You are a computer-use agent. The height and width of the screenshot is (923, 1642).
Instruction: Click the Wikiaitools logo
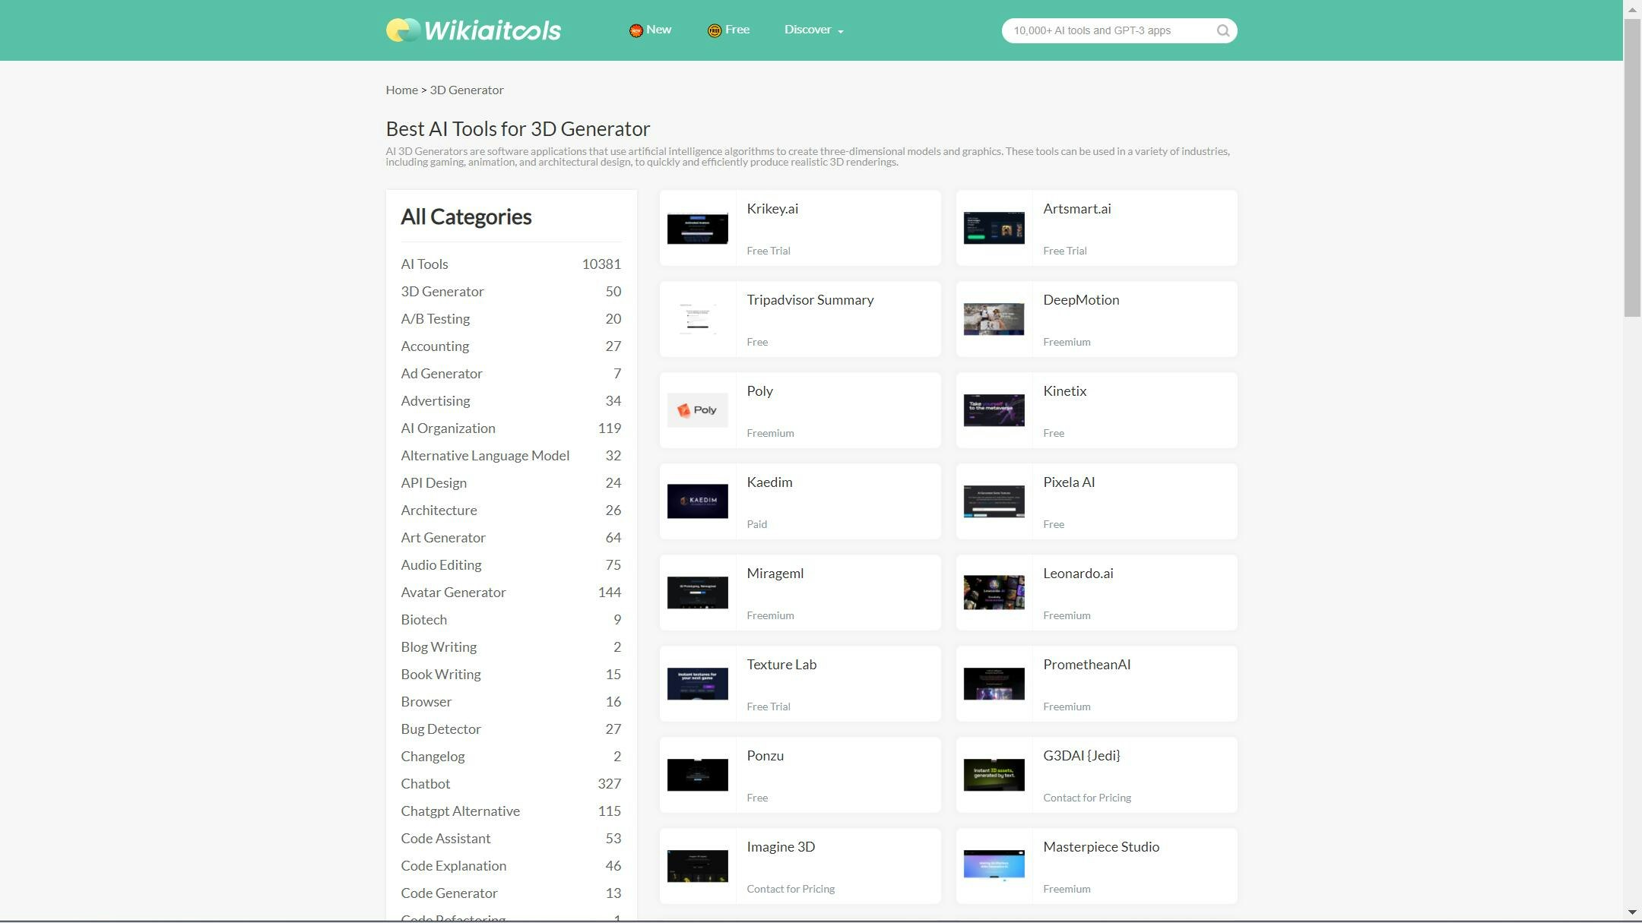click(x=474, y=30)
